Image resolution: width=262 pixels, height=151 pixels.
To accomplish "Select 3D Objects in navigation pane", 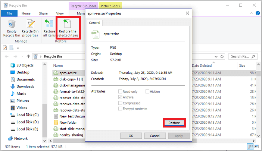I will (25, 66).
